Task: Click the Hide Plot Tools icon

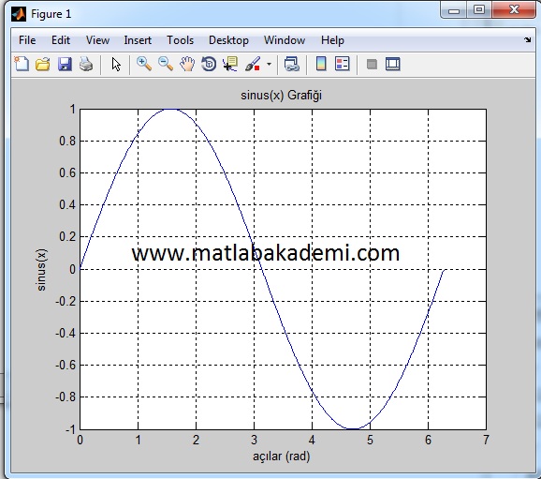Action: point(372,65)
